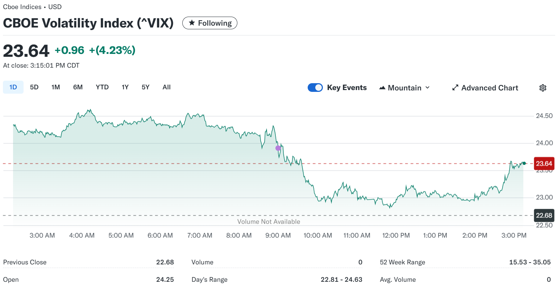Click the Volume Not Available text
Viewport: 557px width, 285px height.
[x=269, y=222]
